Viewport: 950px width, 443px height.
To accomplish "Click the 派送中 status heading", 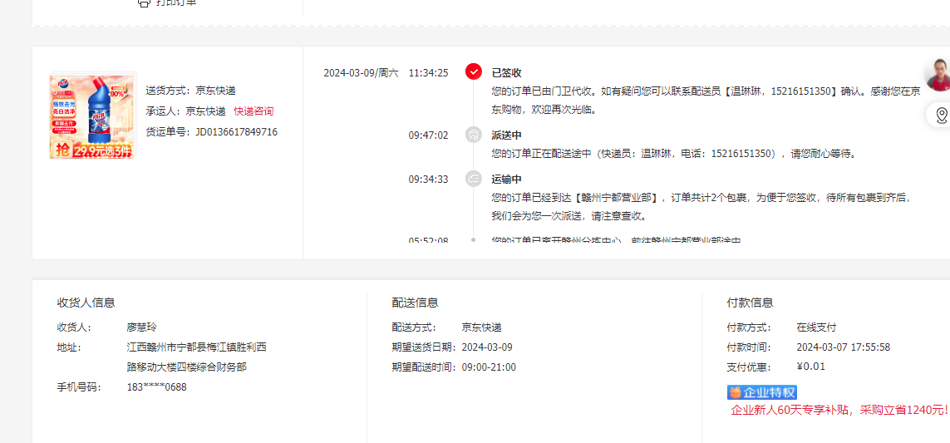I will 506,135.
